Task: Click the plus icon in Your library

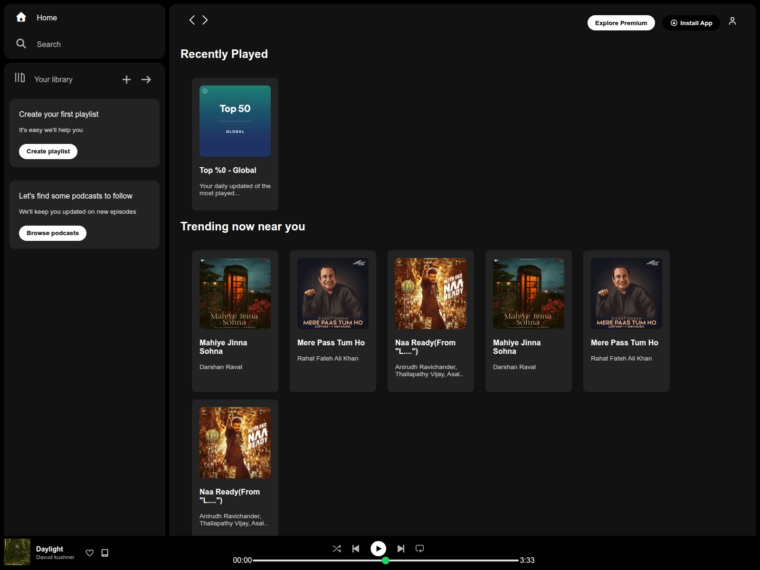Action: [x=126, y=79]
